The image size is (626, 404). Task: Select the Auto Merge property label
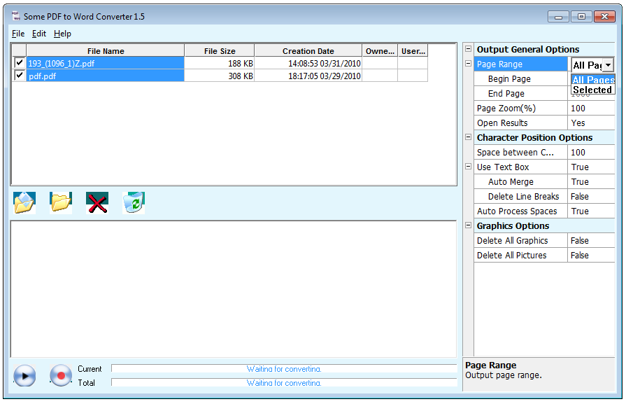pos(520,181)
